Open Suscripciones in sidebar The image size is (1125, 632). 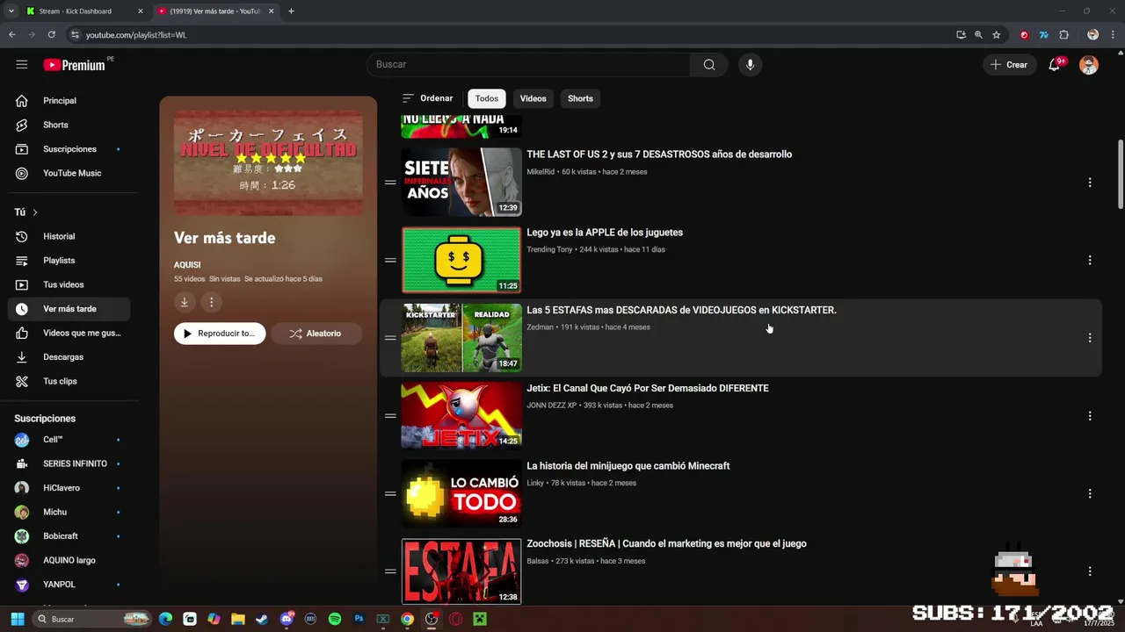coord(69,149)
